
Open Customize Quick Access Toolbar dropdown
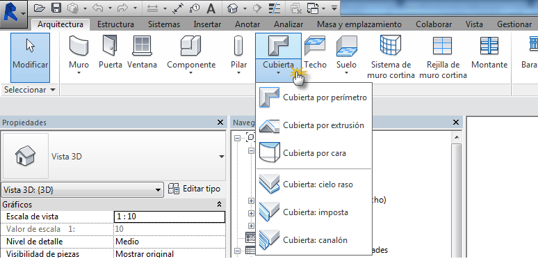tap(334, 8)
